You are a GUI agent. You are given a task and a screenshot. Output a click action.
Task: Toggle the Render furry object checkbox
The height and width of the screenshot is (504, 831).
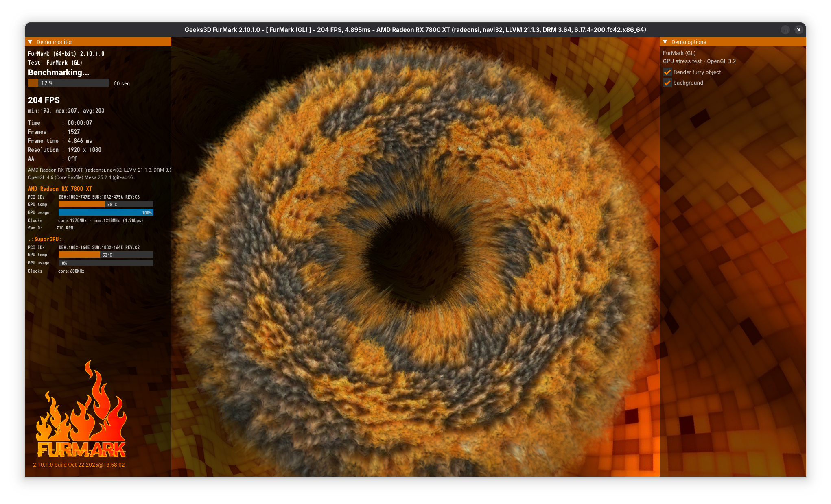click(x=667, y=72)
